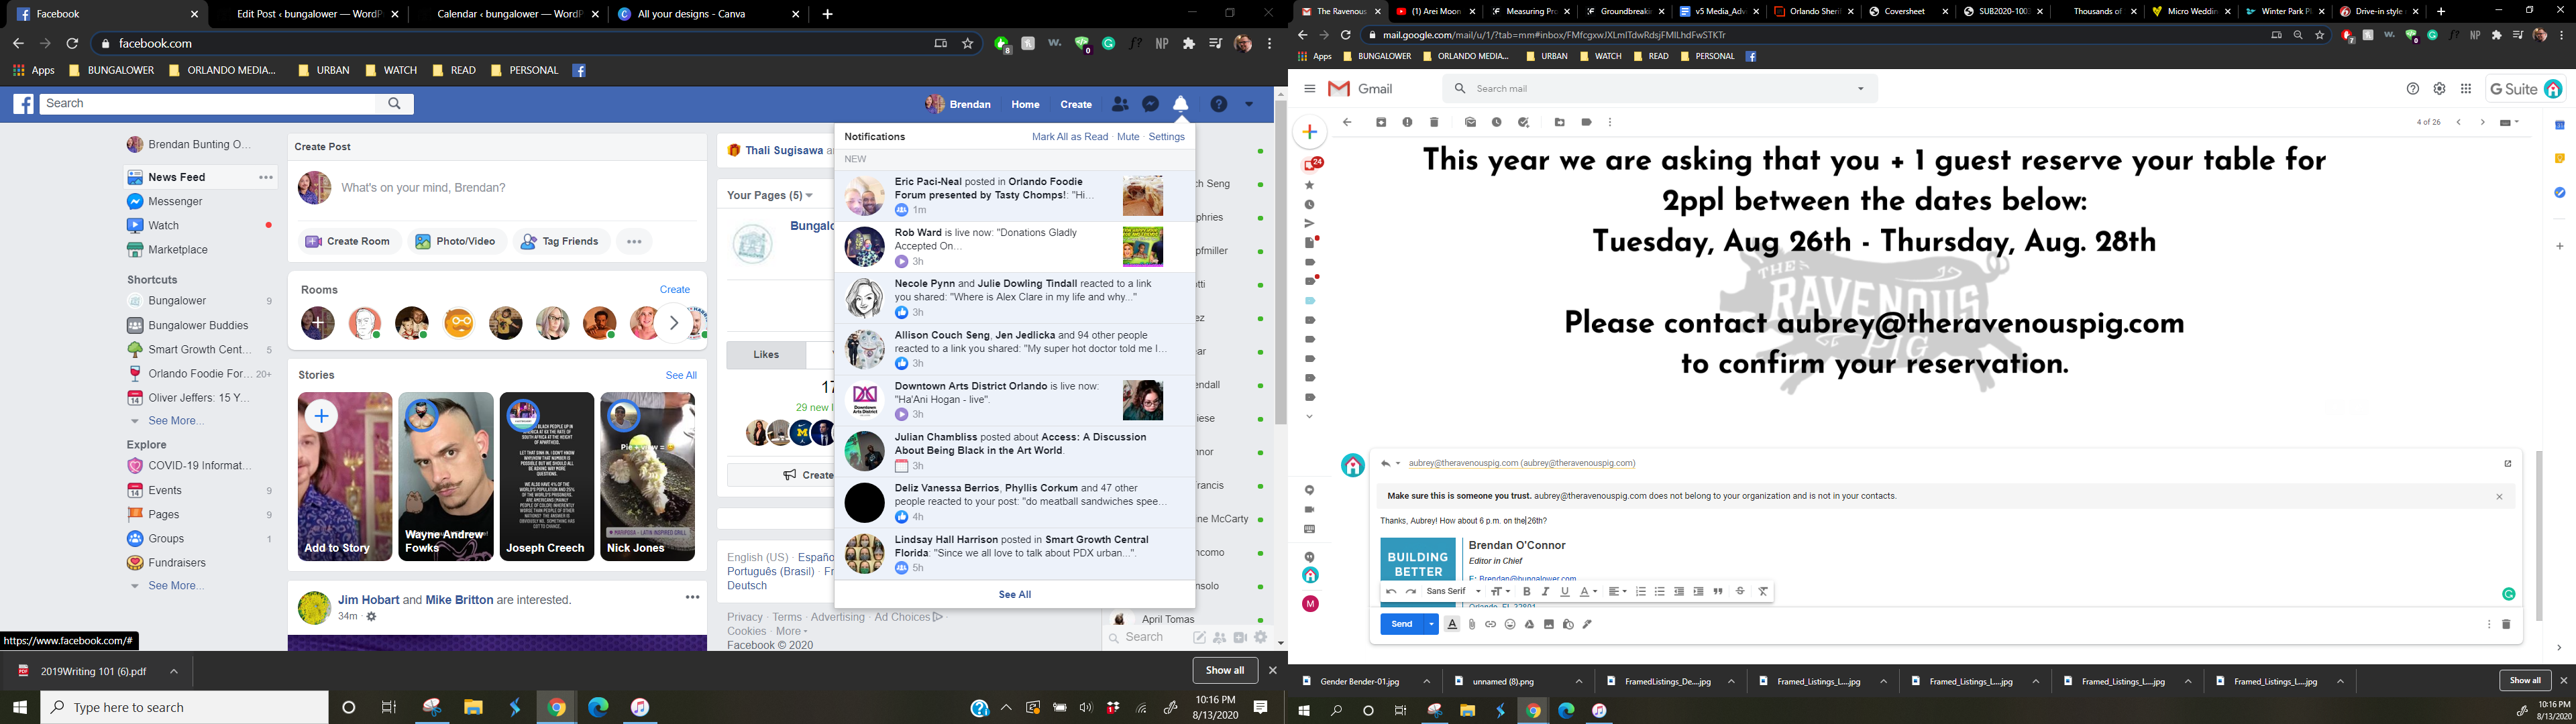Click the Search mail field
Screen dimensions: 2576x724
(x=1660, y=89)
